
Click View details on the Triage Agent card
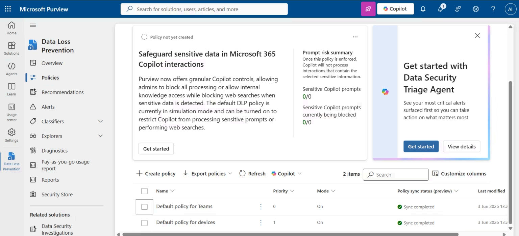[462, 147]
